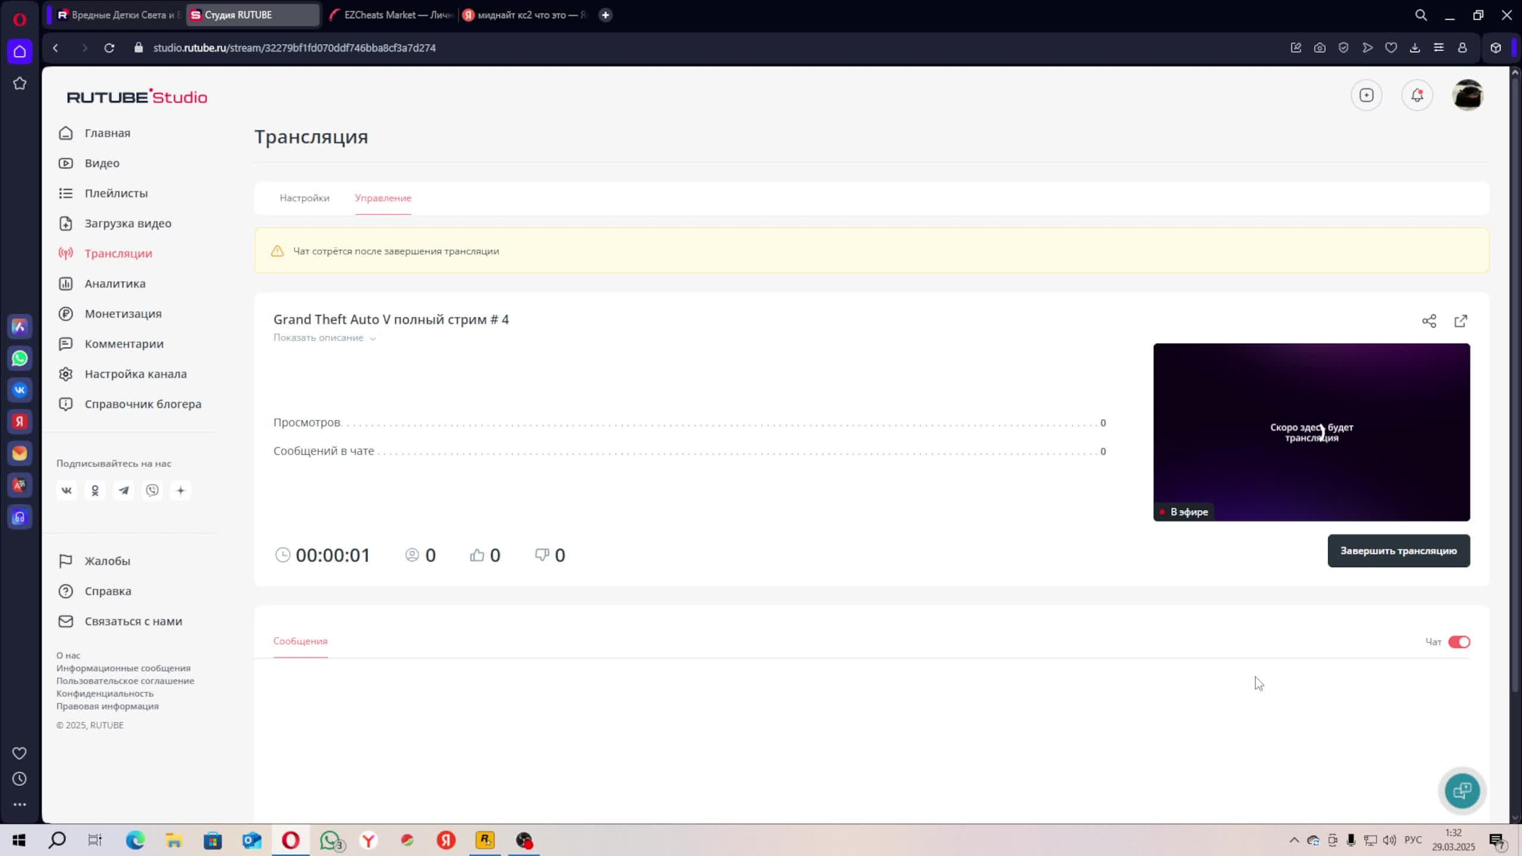Show hidden system tray icons
The height and width of the screenshot is (856, 1522).
tap(1294, 840)
